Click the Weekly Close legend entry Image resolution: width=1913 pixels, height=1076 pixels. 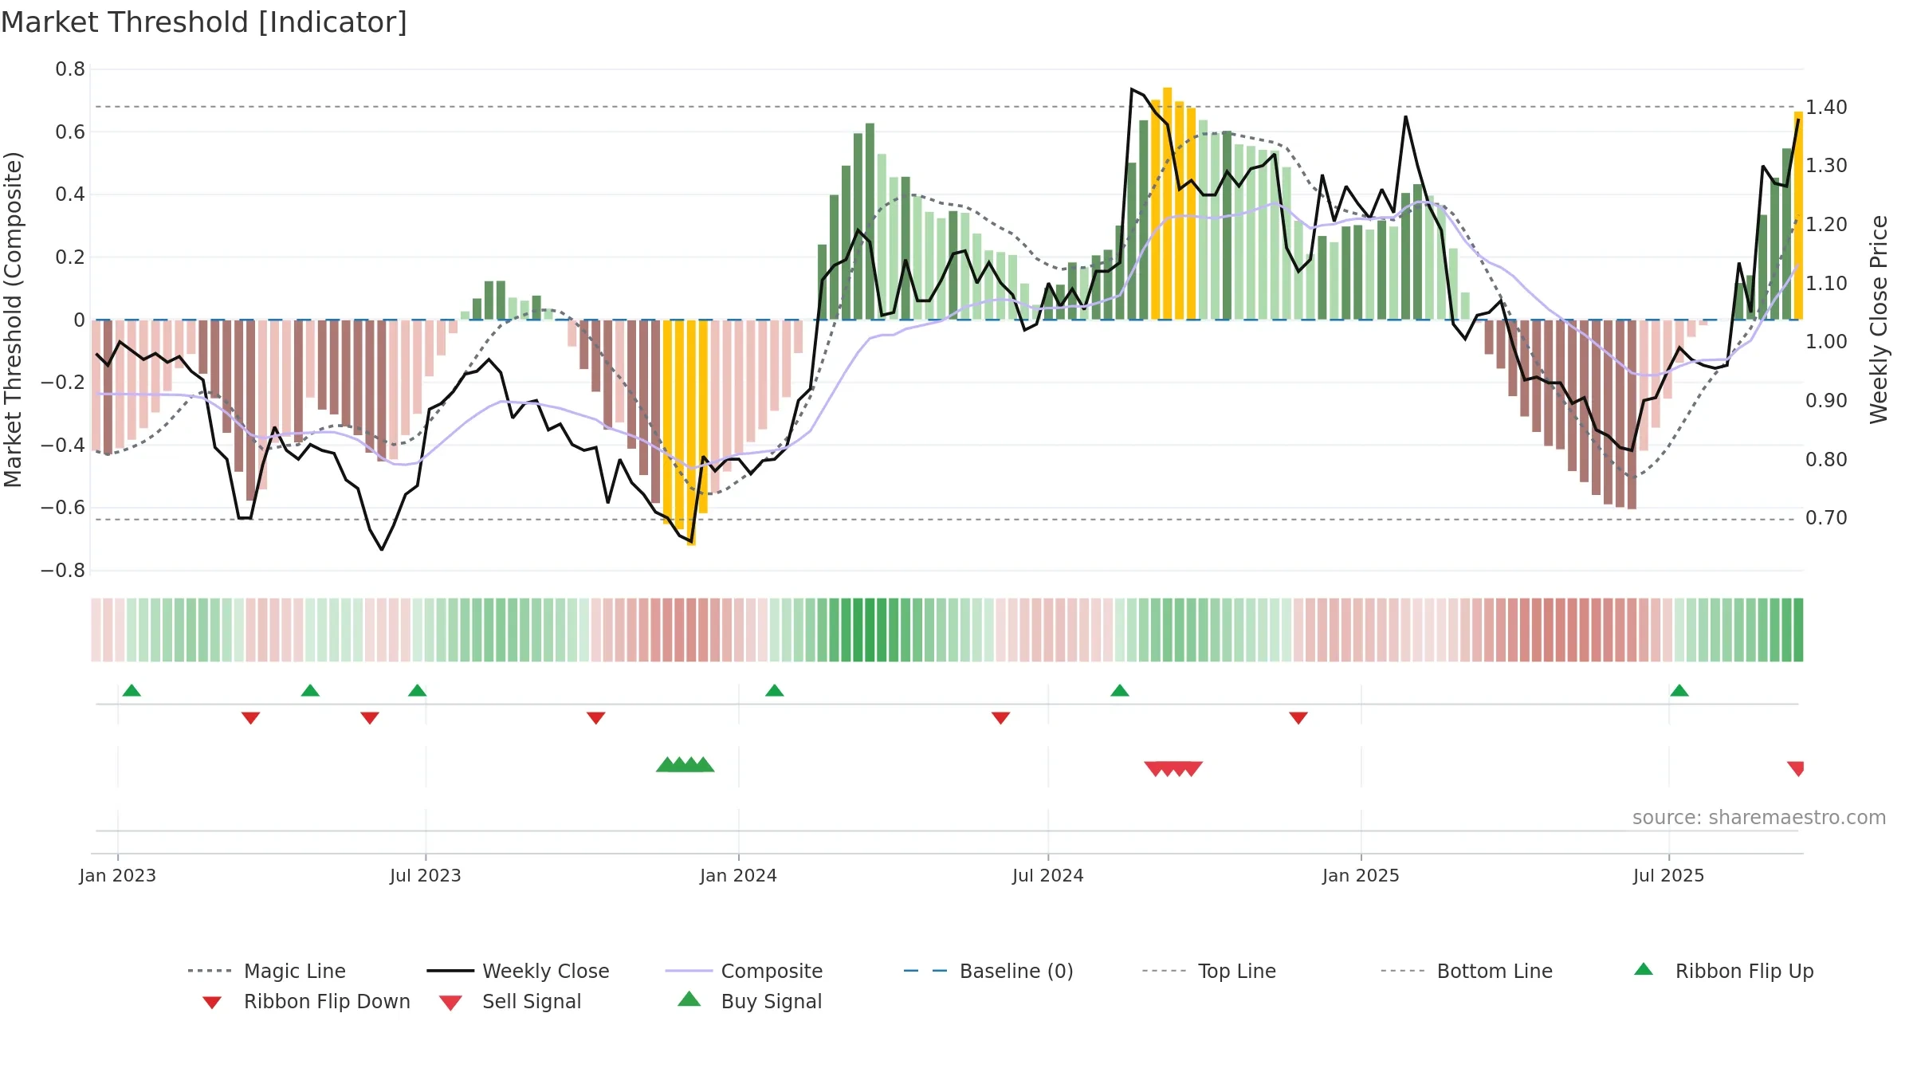[517, 971]
